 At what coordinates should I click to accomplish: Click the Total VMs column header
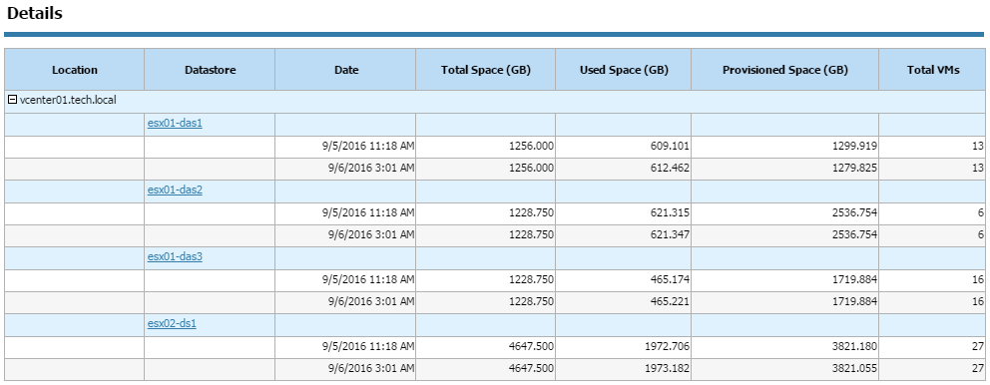(932, 70)
